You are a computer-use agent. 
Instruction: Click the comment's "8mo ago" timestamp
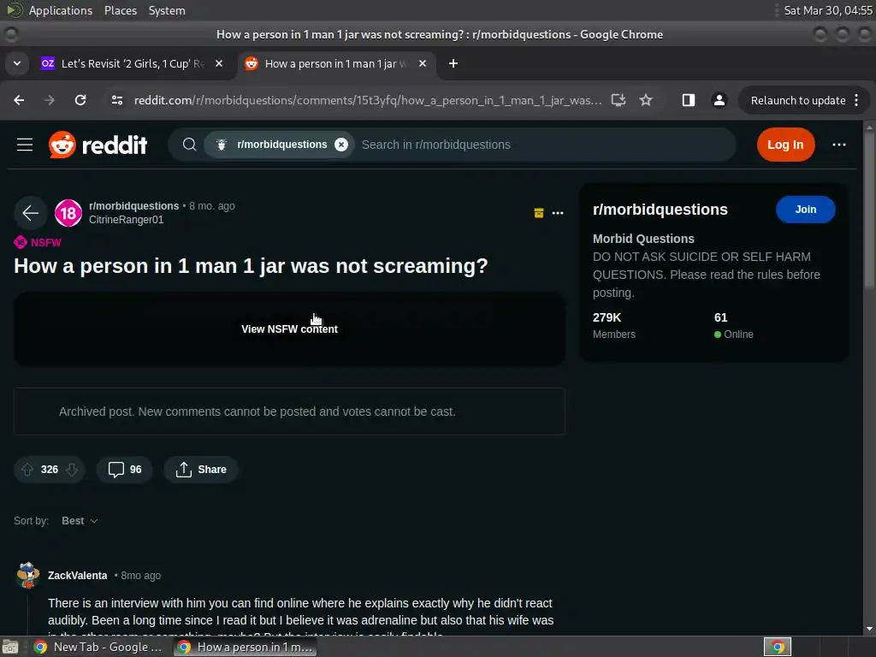pos(141,576)
